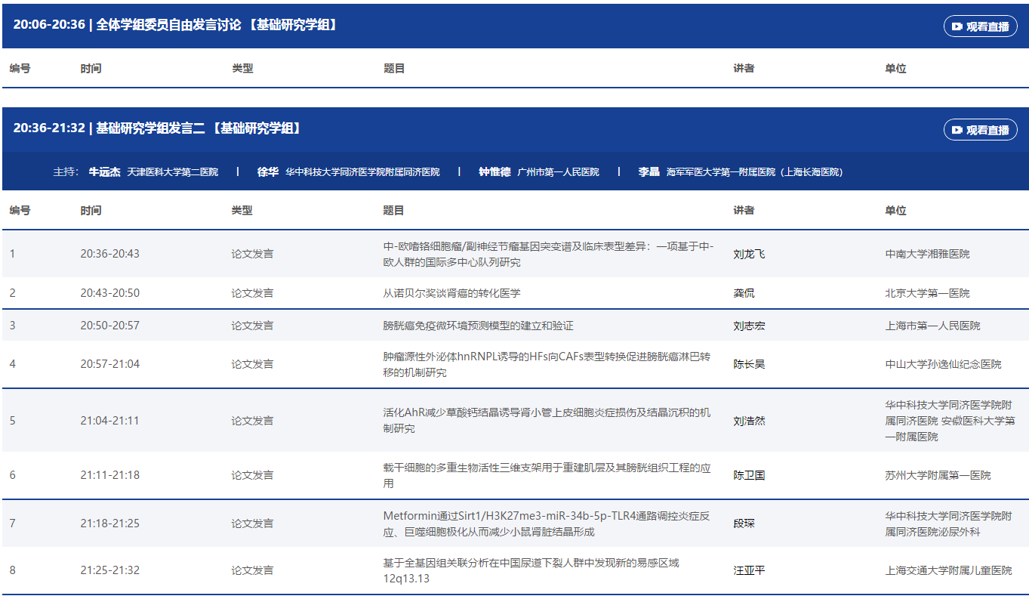Screen dimensions: 1029x596
Task: Open the paper title on 从诺贝尔奖谈肾癌的转化医学
Action: (451, 293)
